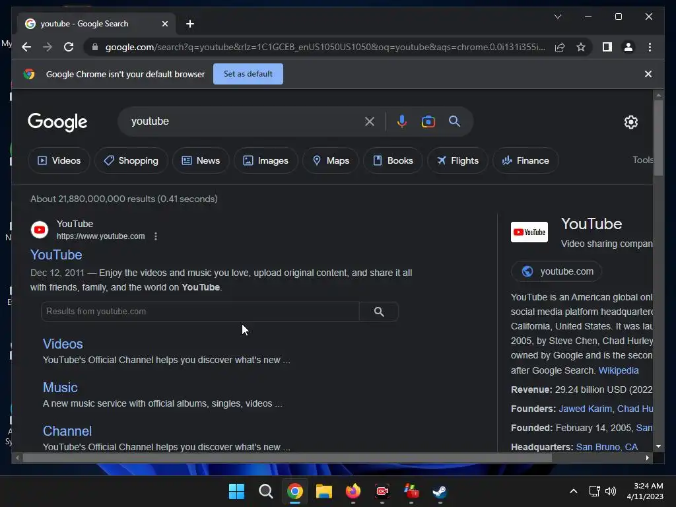This screenshot has width=676, height=507.
Task: Reload the current page
Action: 69,47
